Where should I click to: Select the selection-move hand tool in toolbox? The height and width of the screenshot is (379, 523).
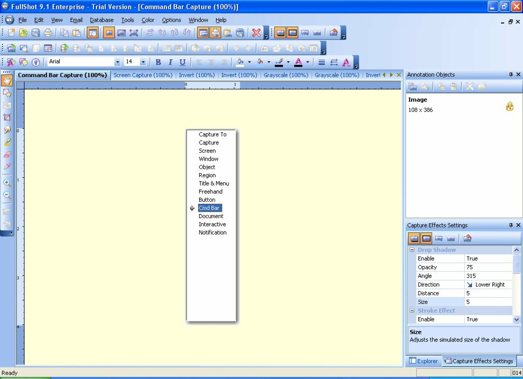(7, 93)
